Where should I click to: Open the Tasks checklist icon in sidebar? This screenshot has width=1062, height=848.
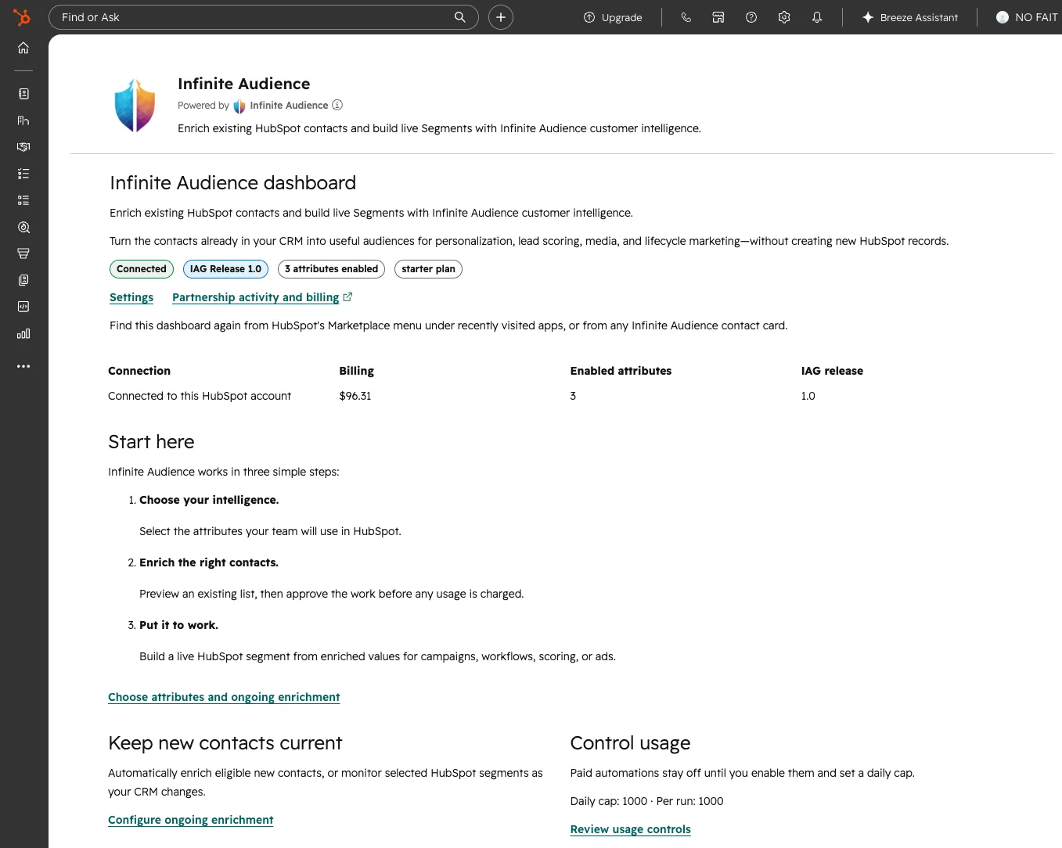pos(23,174)
